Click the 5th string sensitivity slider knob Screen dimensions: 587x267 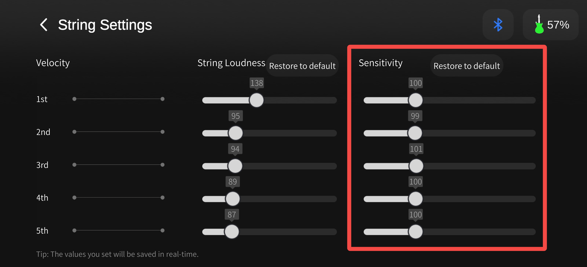point(415,232)
